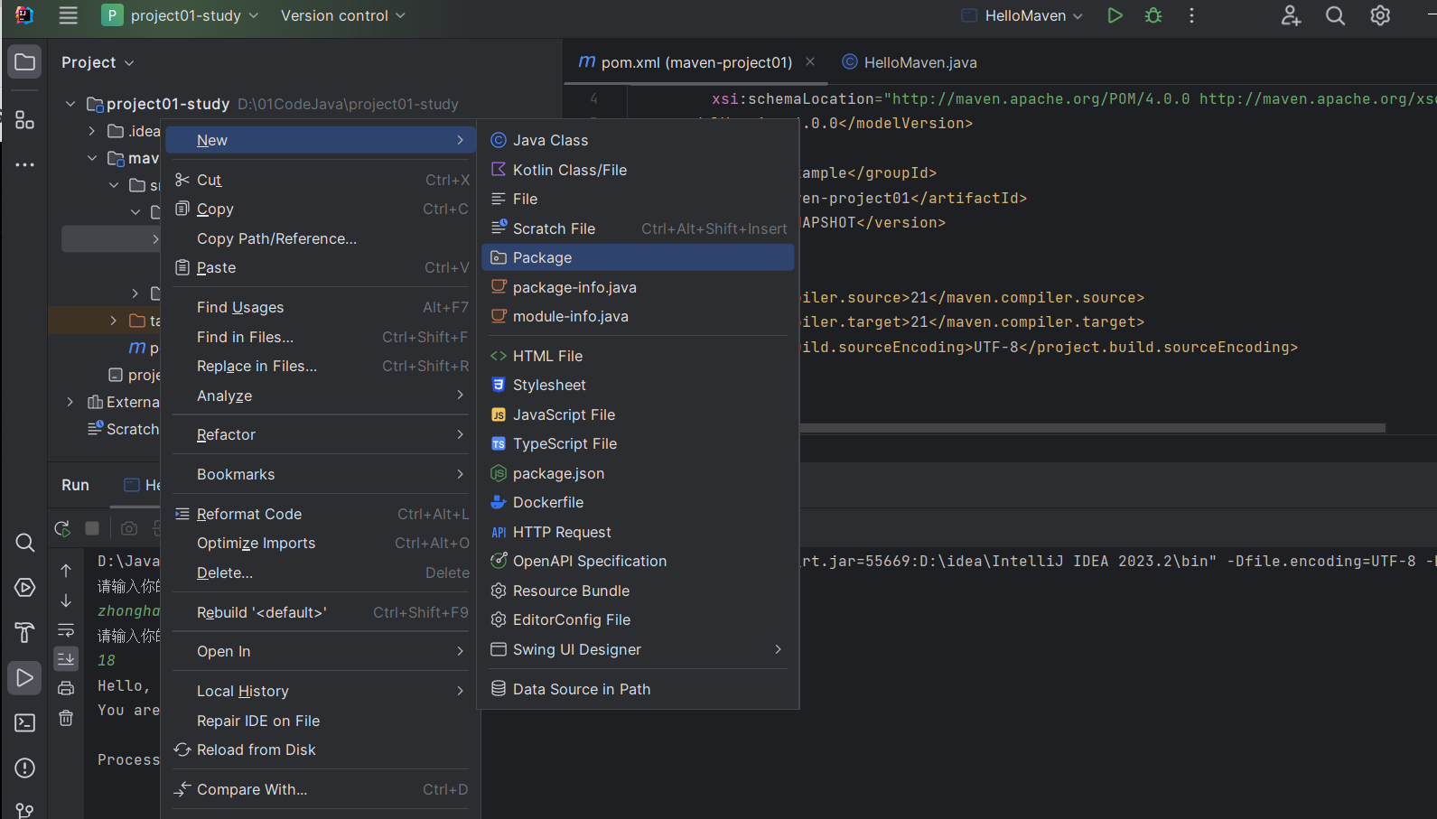Show more tool windows ellipsis
The image size is (1437, 819).
tap(24, 164)
